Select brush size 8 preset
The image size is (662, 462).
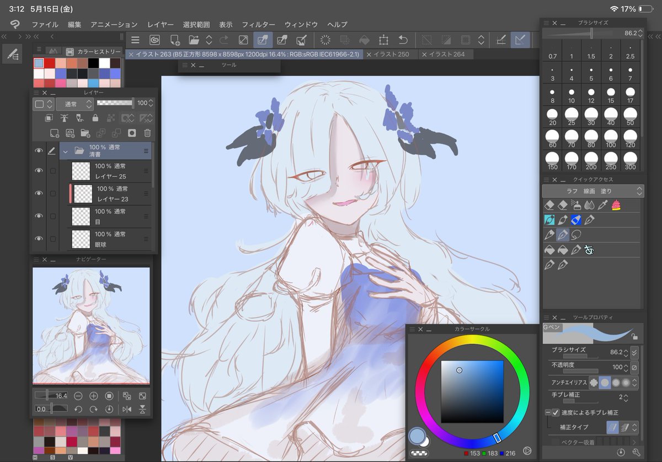click(553, 95)
